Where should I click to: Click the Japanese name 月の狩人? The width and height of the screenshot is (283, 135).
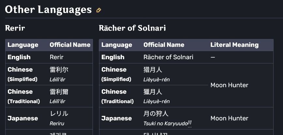click(x=156, y=114)
